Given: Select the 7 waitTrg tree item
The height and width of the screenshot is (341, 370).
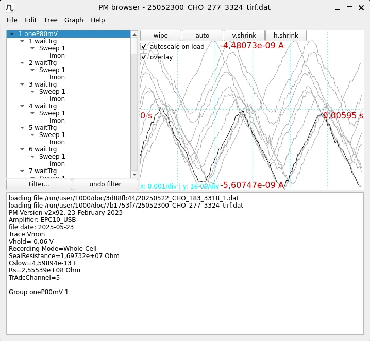Looking at the screenshot, I should point(43,171).
